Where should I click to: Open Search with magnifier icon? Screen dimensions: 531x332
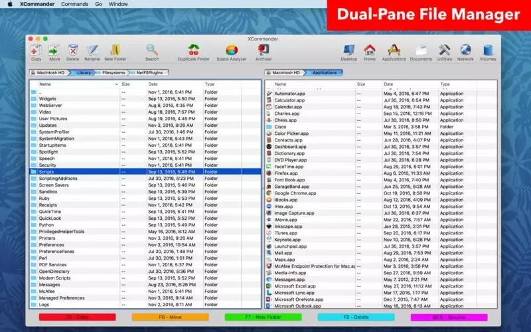(152, 52)
